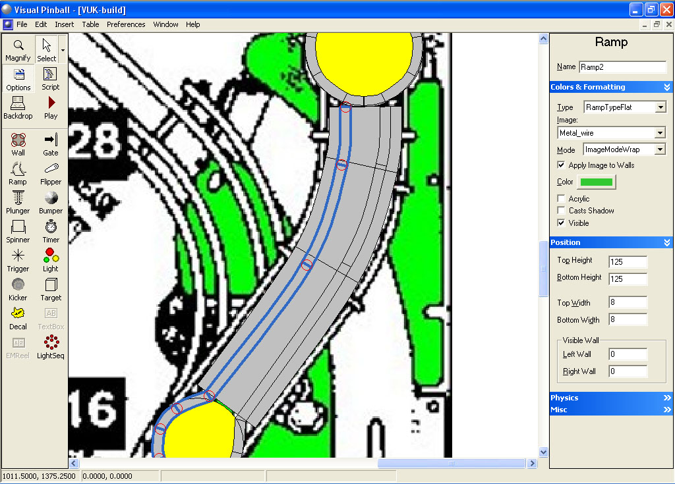Select the Kicker tool
The width and height of the screenshot is (675, 484).
point(18,289)
